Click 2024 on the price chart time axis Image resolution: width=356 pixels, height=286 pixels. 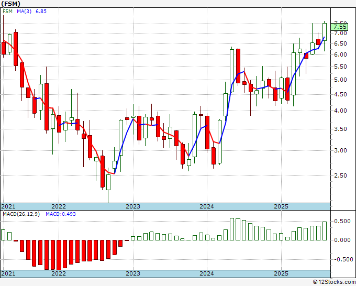click(207, 206)
